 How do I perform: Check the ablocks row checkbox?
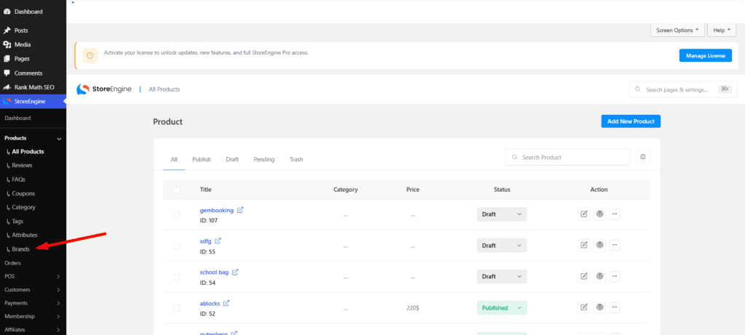point(177,308)
